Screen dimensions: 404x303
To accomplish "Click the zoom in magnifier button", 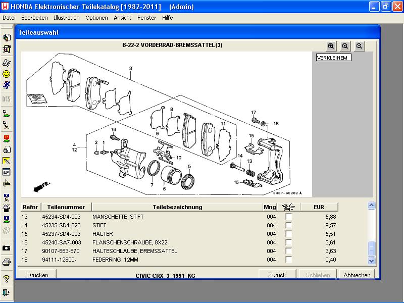I will coord(331,46).
